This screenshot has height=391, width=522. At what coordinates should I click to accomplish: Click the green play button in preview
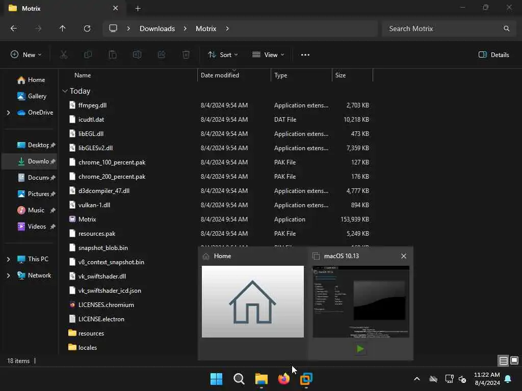(x=360, y=349)
